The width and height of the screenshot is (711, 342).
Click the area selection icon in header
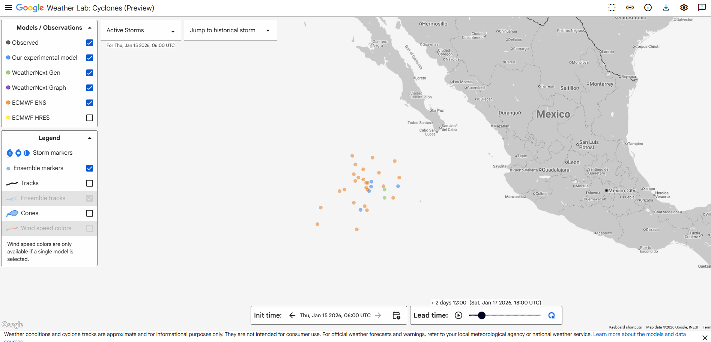612,8
